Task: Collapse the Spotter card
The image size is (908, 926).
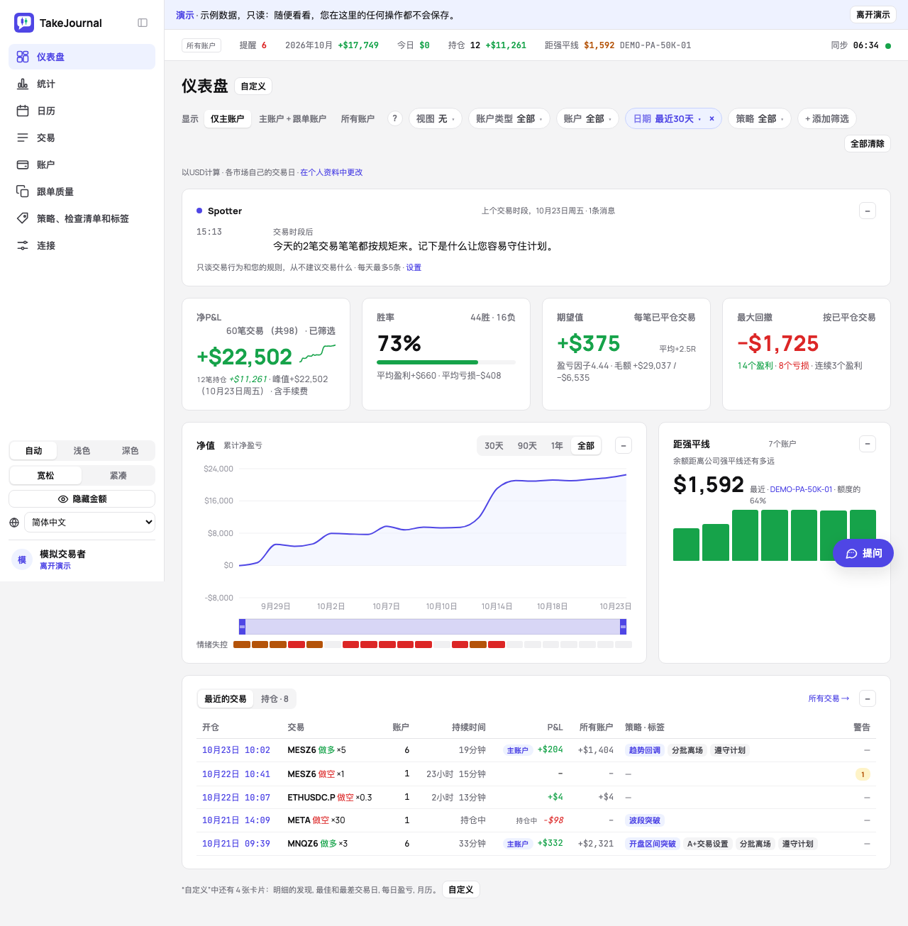Action: coord(868,211)
